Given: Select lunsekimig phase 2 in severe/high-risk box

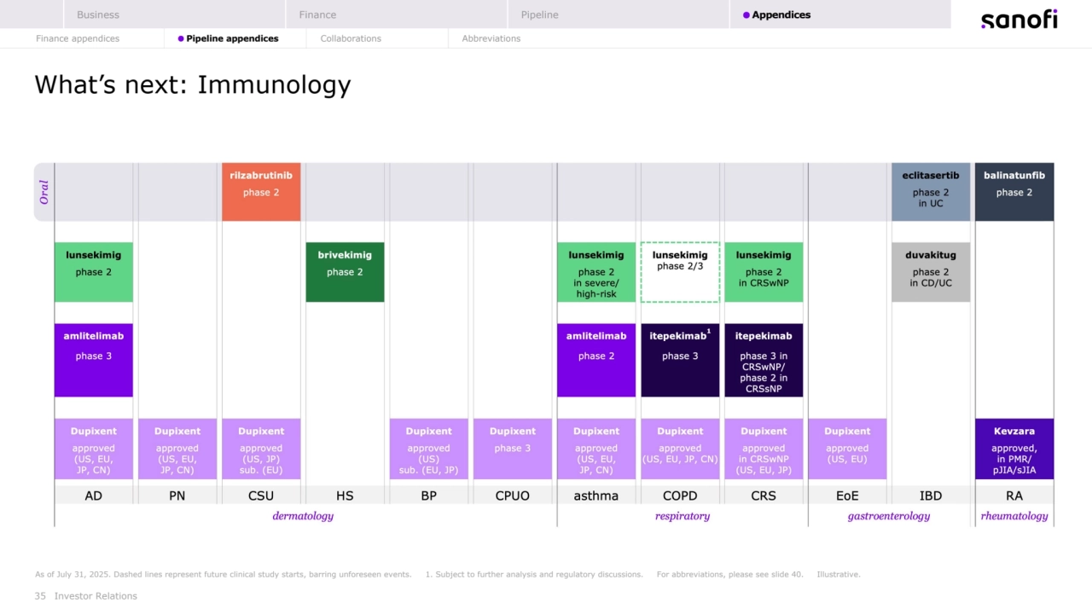Looking at the screenshot, I should click(x=596, y=272).
